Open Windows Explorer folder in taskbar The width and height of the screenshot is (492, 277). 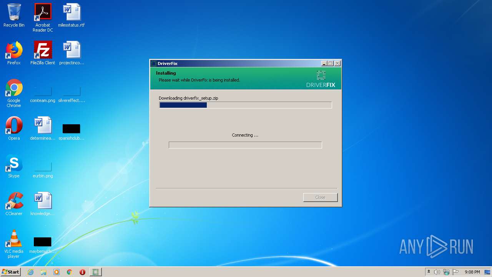[43, 272]
